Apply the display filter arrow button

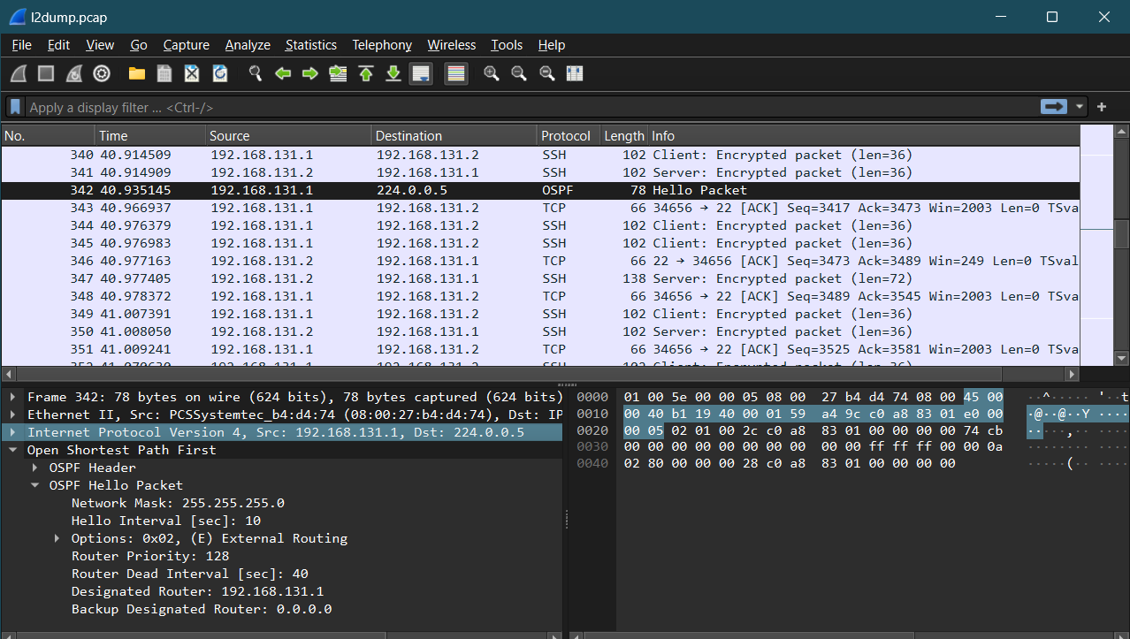pos(1053,107)
